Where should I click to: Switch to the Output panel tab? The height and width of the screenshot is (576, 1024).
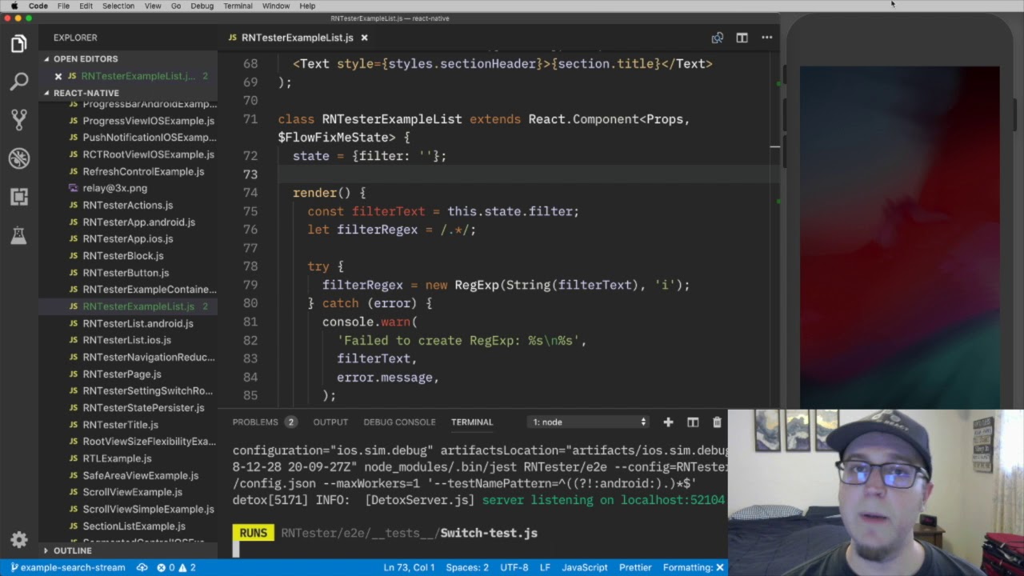tap(330, 422)
